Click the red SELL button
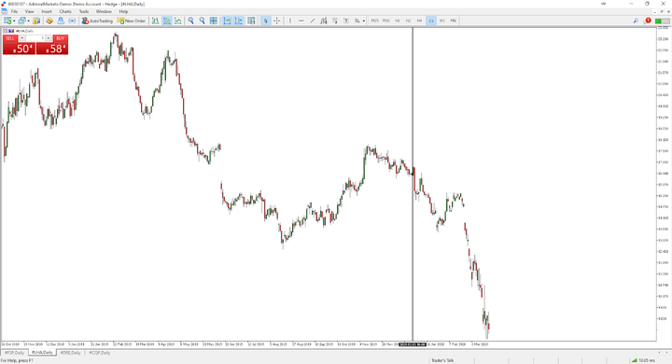This screenshot has width=672, height=364. (x=10, y=38)
